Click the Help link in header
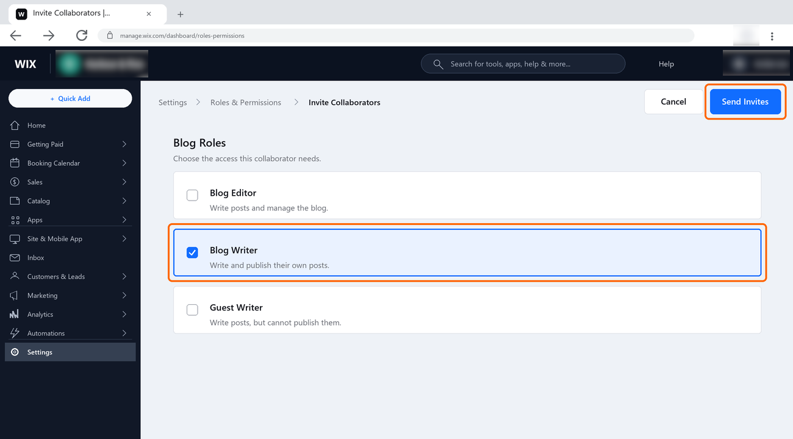 pyautogui.click(x=666, y=64)
